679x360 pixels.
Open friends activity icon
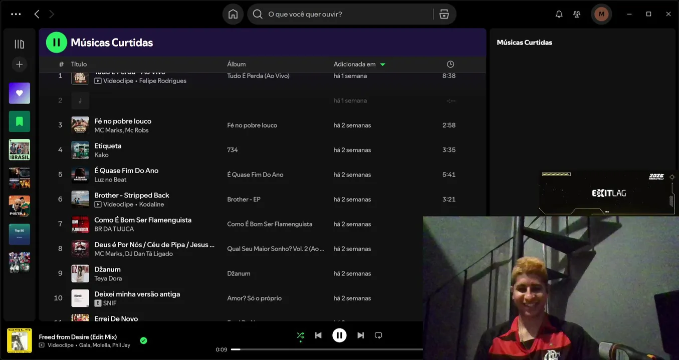click(577, 14)
